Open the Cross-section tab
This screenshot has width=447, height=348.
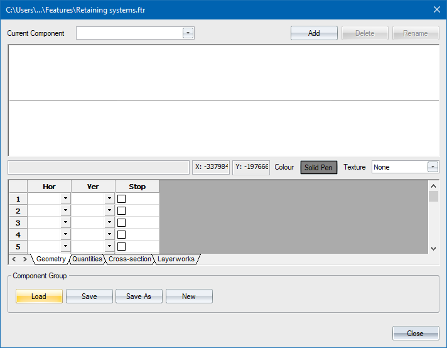pos(129,259)
